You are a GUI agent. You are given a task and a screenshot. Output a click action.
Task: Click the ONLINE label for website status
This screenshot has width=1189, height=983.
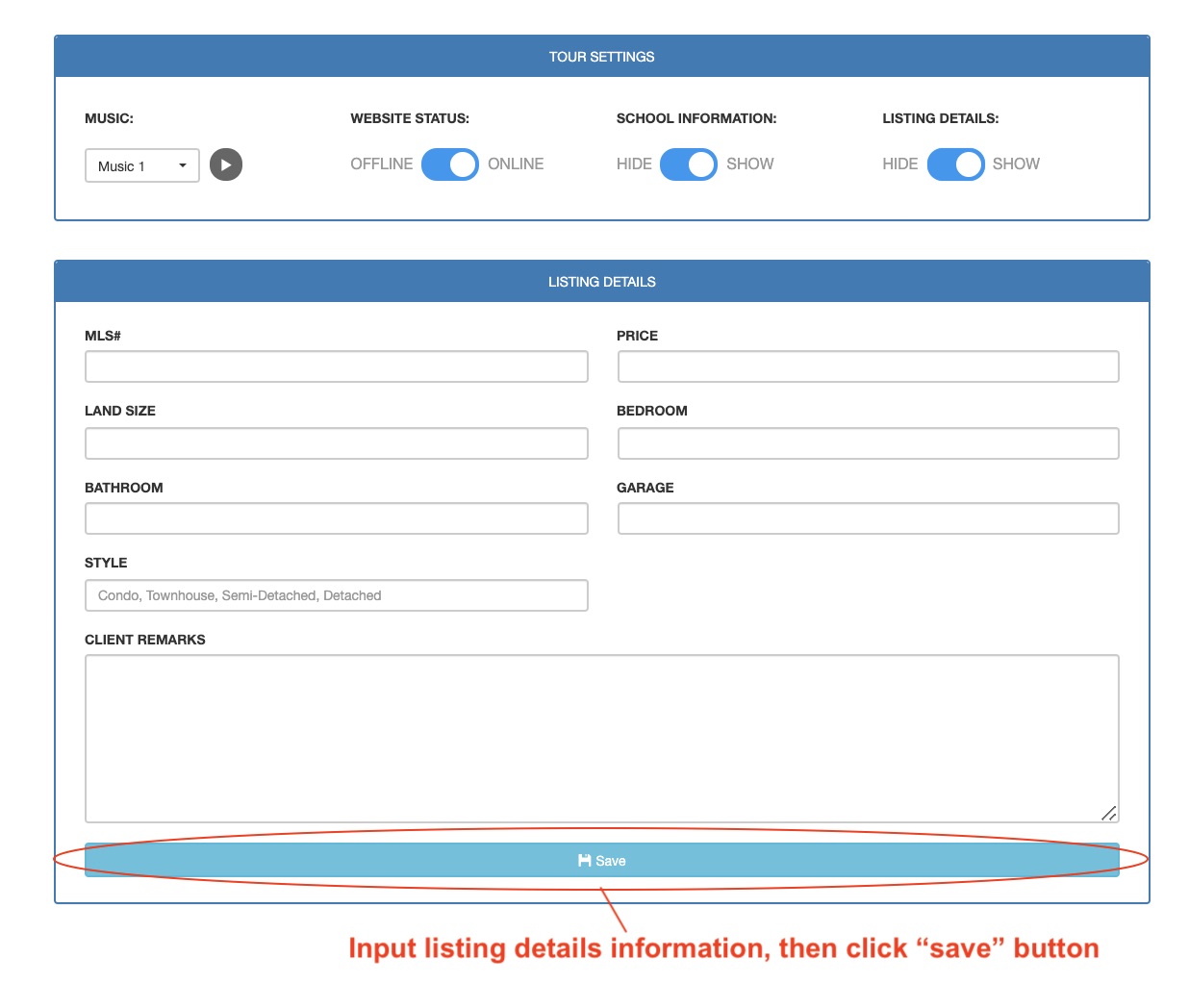click(516, 164)
